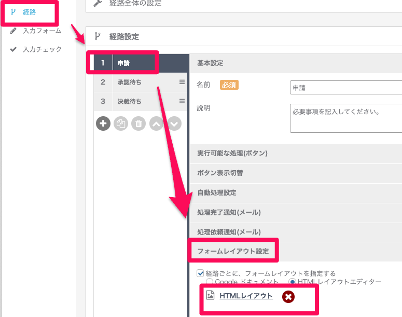Open the 入力フォーム sidebar item
Screen dimensions: 402x317
[x=43, y=31]
